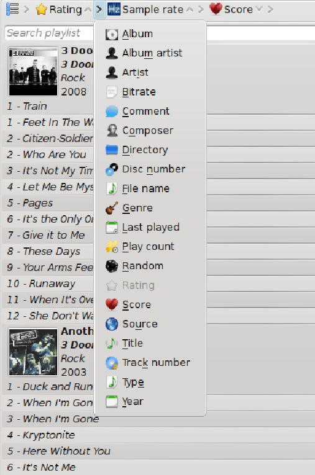Click the Bitrate document icon
The image size is (315, 475).
pos(112,92)
